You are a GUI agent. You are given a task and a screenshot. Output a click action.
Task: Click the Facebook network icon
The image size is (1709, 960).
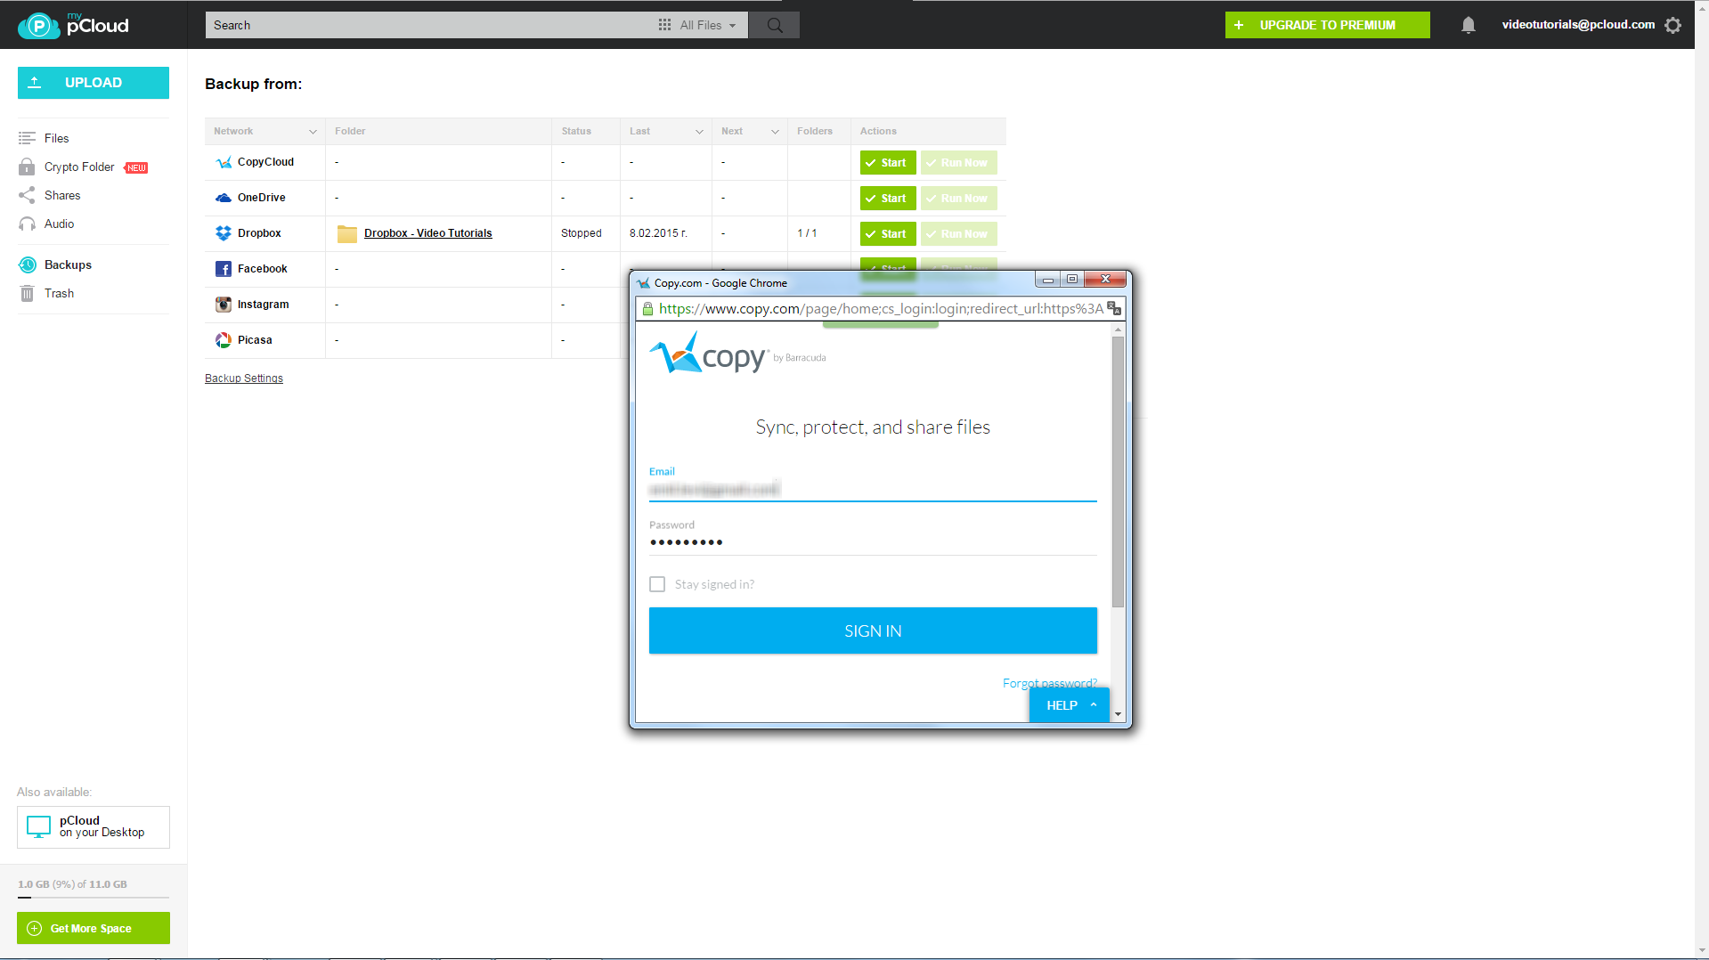pyautogui.click(x=224, y=269)
